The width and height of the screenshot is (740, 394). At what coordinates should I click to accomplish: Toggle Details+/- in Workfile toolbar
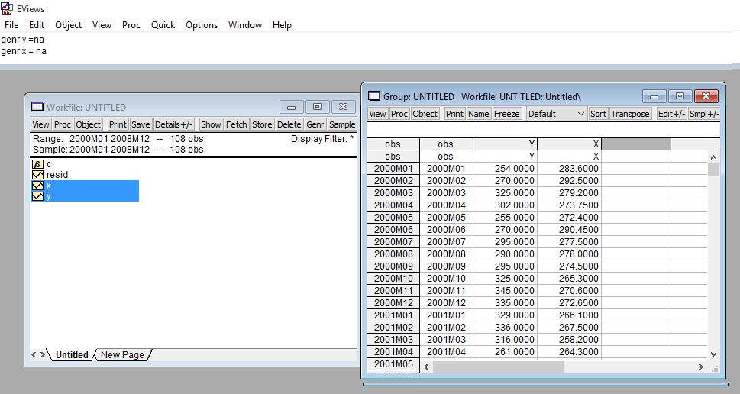click(174, 124)
